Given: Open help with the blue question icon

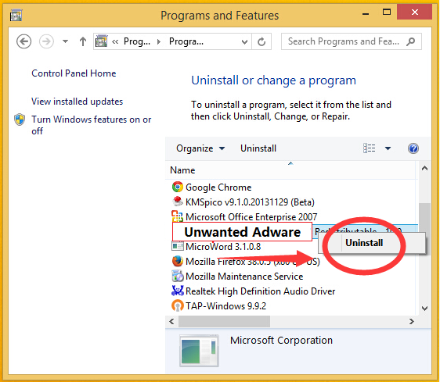Looking at the screenshot, I should tap(413, 148).
